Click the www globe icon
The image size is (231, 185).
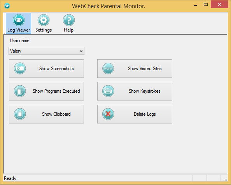click(x=108, y=69)
